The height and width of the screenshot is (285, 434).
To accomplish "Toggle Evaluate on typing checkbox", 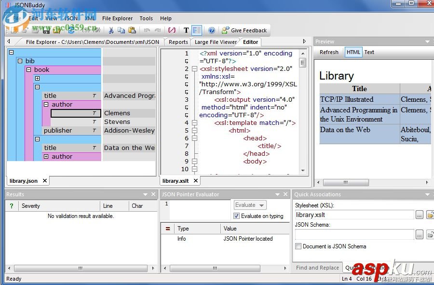I will pyautogui.click(x=236, y=216).
